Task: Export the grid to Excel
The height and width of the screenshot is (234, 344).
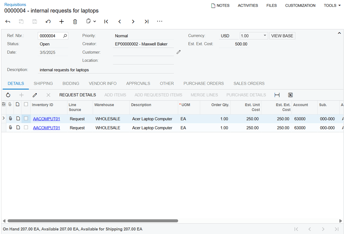Action: [290, 95]
